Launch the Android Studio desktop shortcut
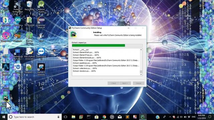The image size is (214, 120). click(41, 7)
